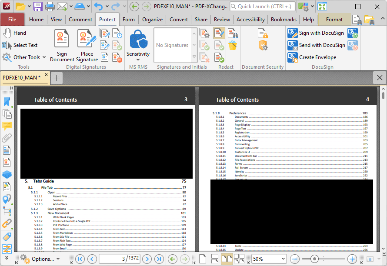Activate the Select Text tool

[20, 45]
